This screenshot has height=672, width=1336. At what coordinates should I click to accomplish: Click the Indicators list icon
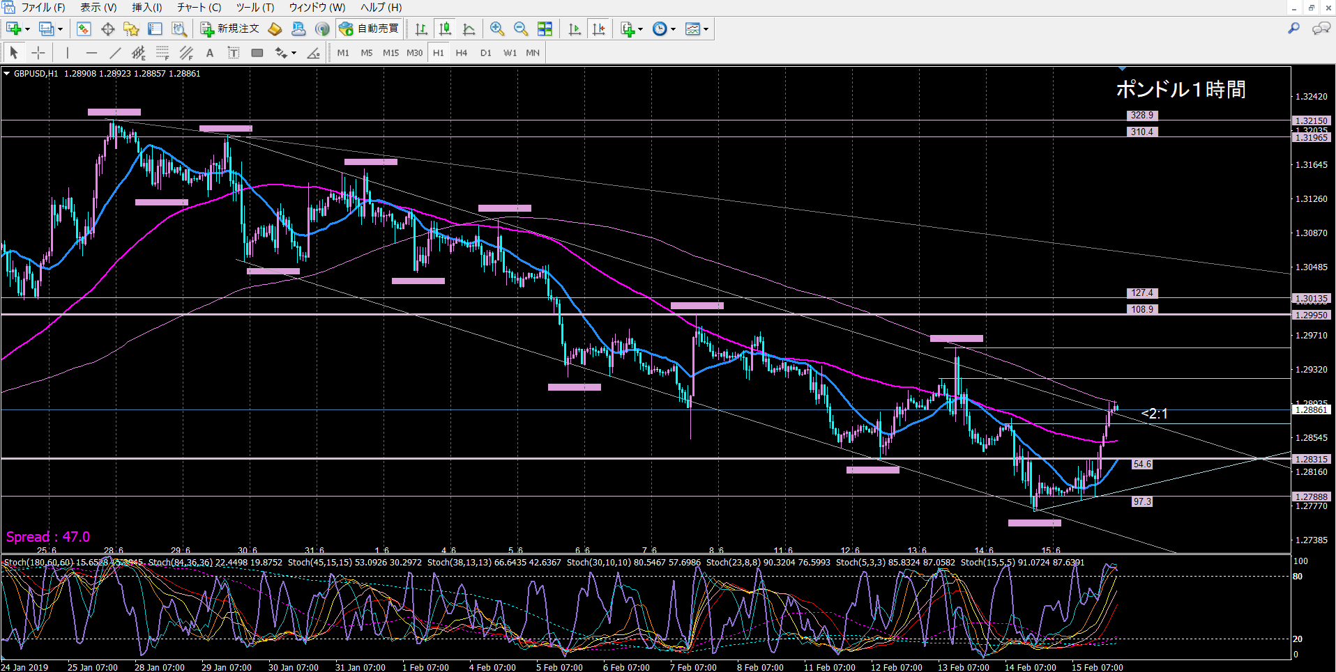[628, 29]
